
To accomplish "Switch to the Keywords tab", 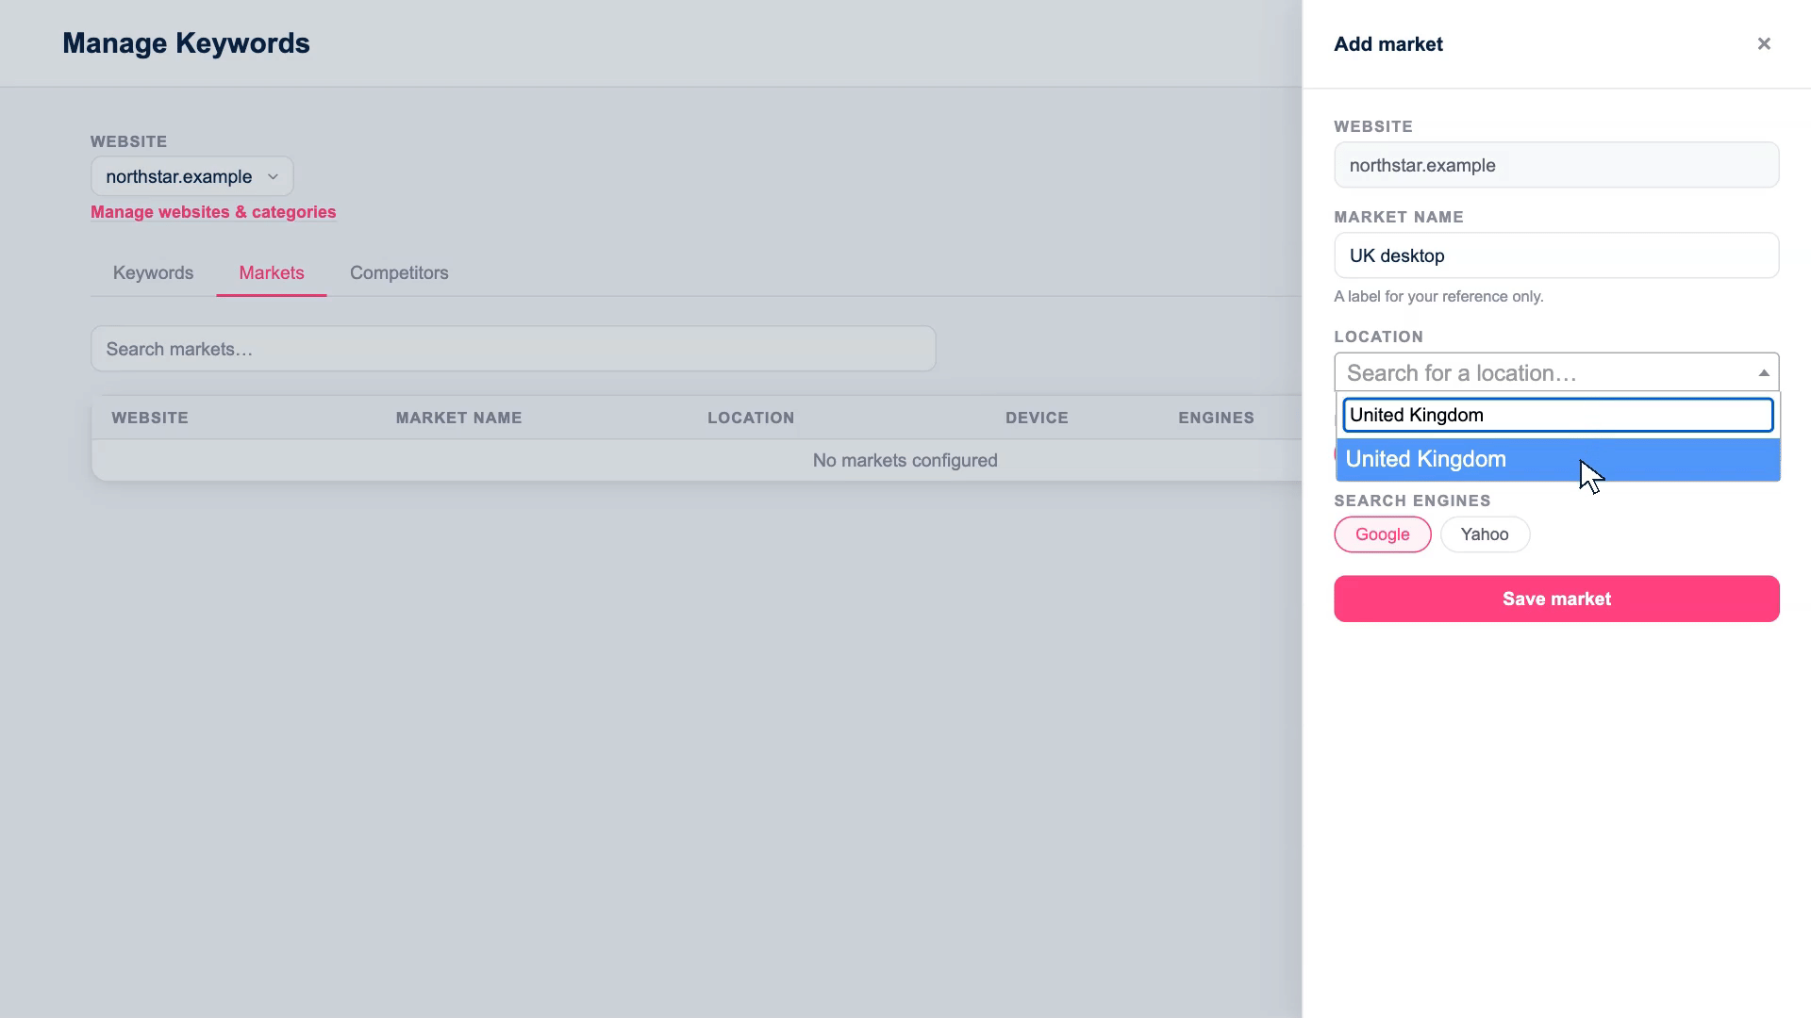I will tap(153, 273).
